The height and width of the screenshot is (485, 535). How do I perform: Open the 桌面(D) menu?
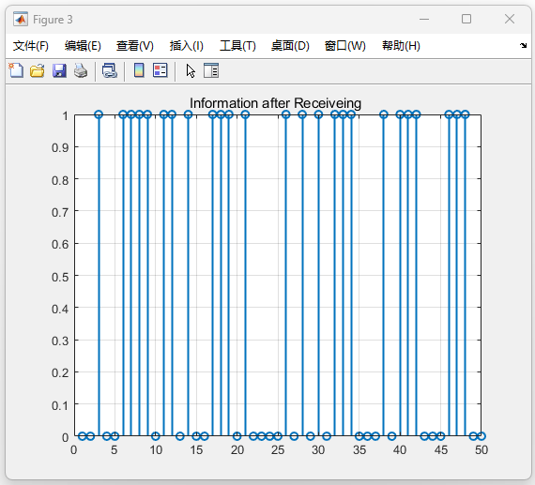click(x=290, y=46)
